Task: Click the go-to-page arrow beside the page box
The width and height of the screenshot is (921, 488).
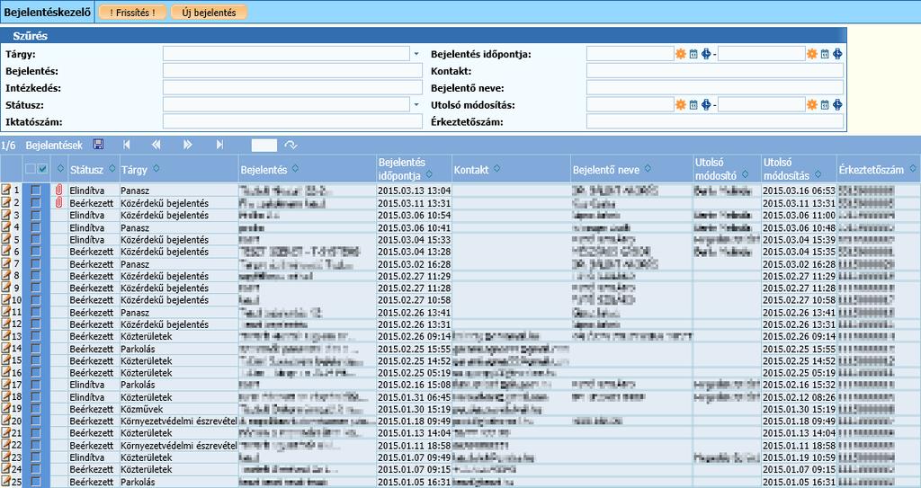Action: (x=291, y=145)
